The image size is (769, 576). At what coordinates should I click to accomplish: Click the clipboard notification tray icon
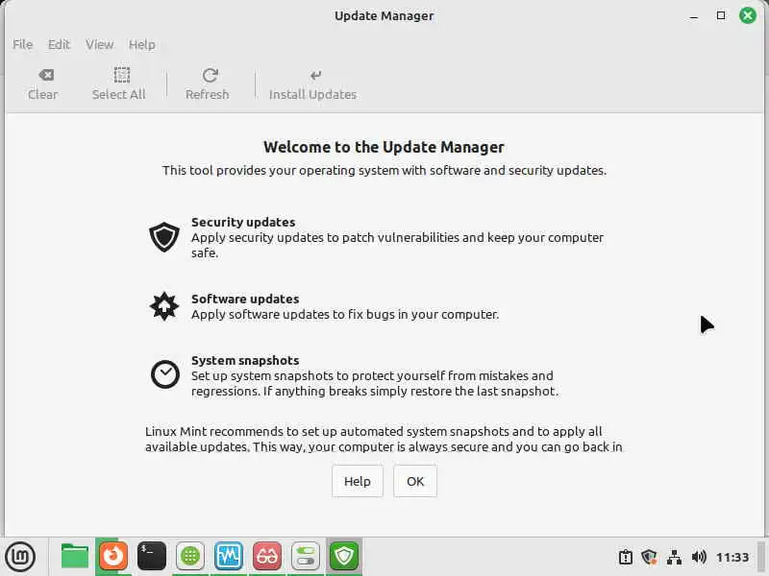[x=626, y=558]
